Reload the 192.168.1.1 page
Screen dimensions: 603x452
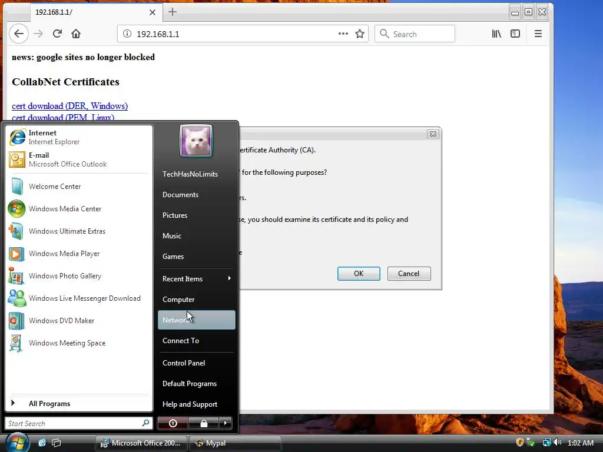coord(57,34)
